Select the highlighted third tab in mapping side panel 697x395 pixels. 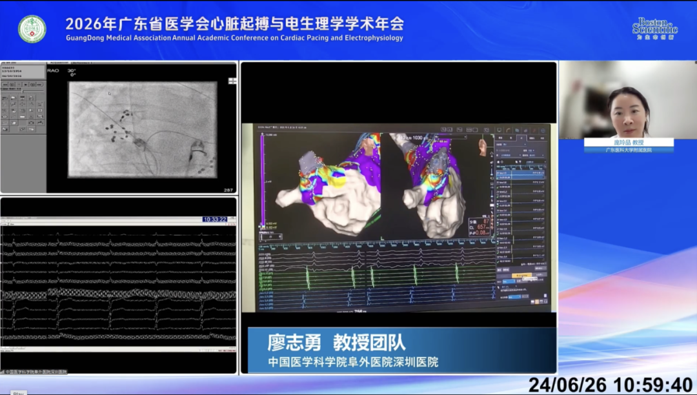(x=521, y=138)
